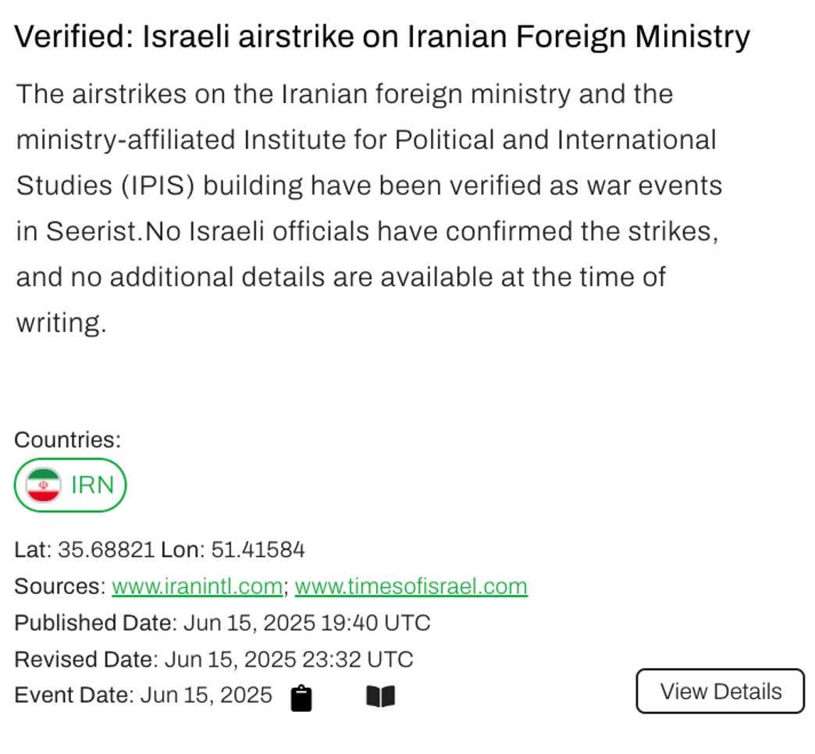Click the longitude value 51.41584
The height and width of the screenshot is (754, 815).
pyautogui.click(x=258, y=550)
